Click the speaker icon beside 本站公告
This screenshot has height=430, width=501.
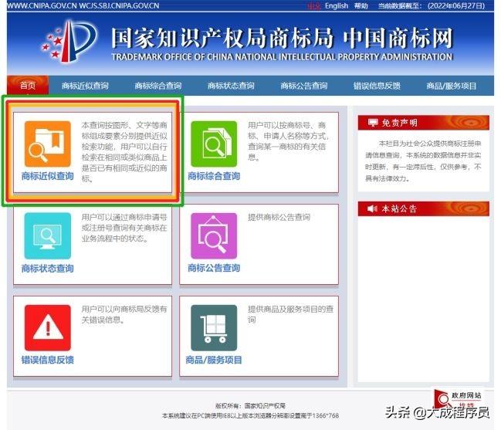click(373, 209)
